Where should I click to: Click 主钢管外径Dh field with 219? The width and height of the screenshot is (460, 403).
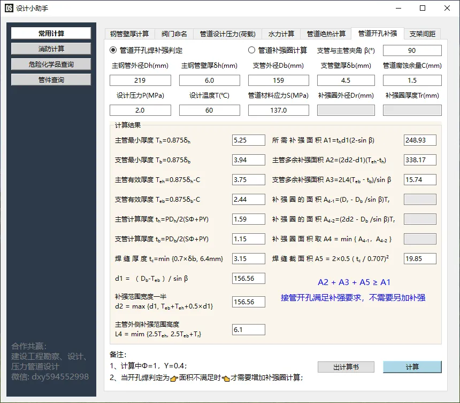[x=140, y=80]
